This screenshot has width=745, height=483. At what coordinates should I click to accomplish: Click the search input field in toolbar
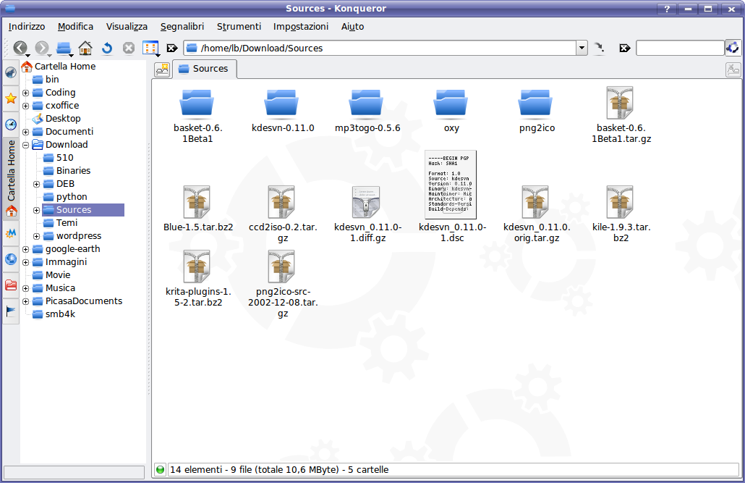(678, 49)
